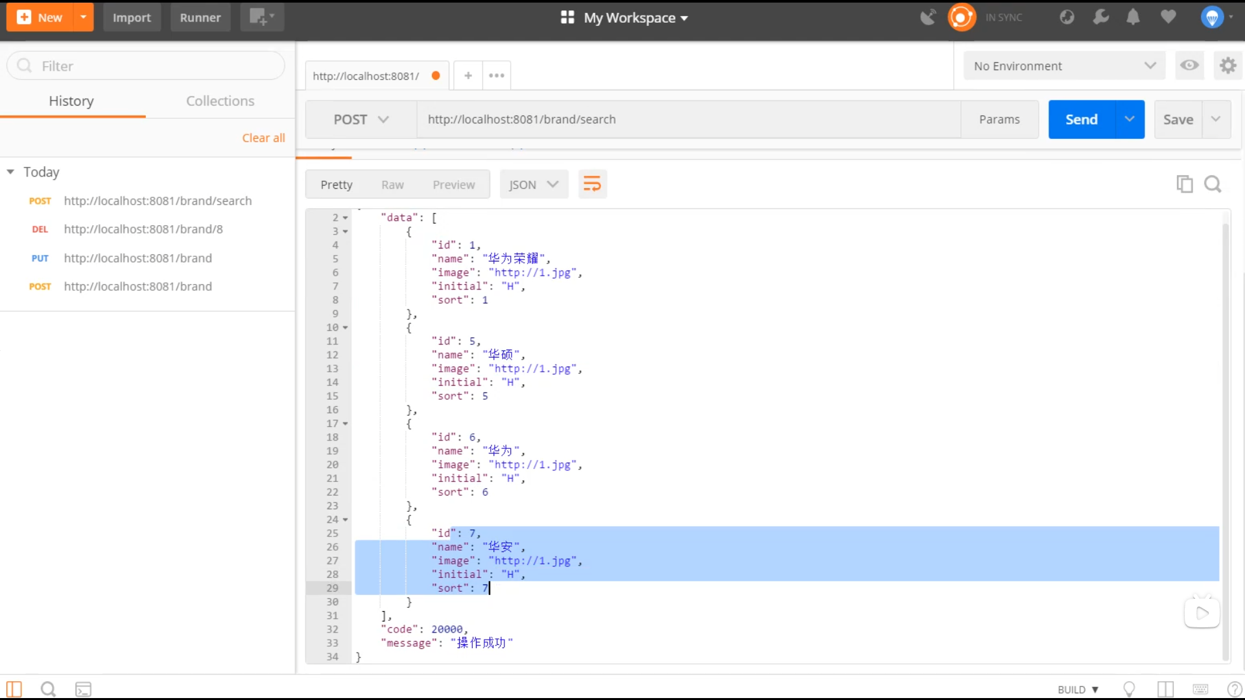Click the orange sync status icon

tap(962, 18)
